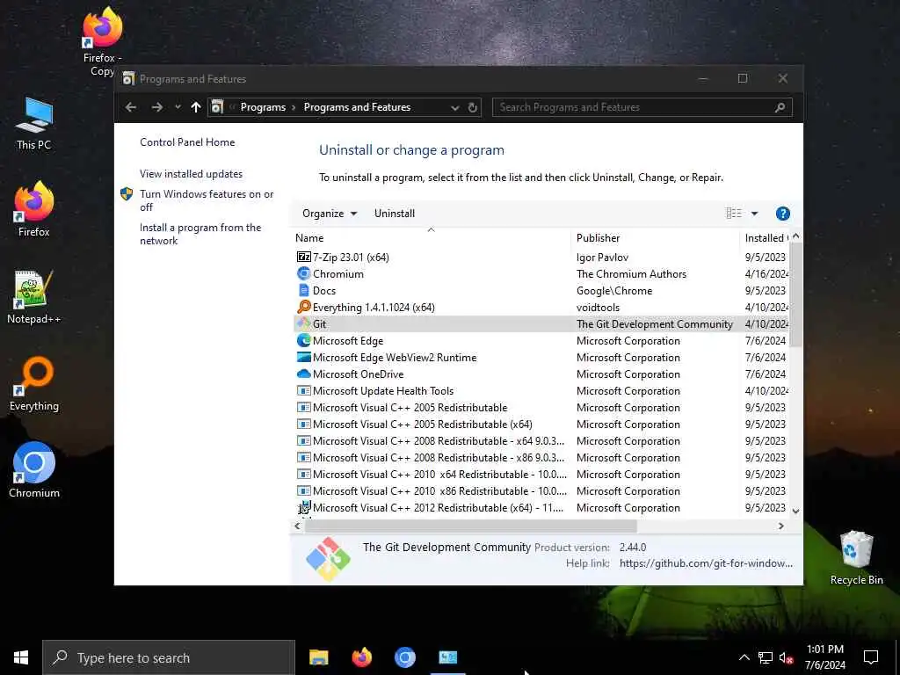Open the 7-Zip 23.01 (x64) entry icon

[x=303, y=258]
